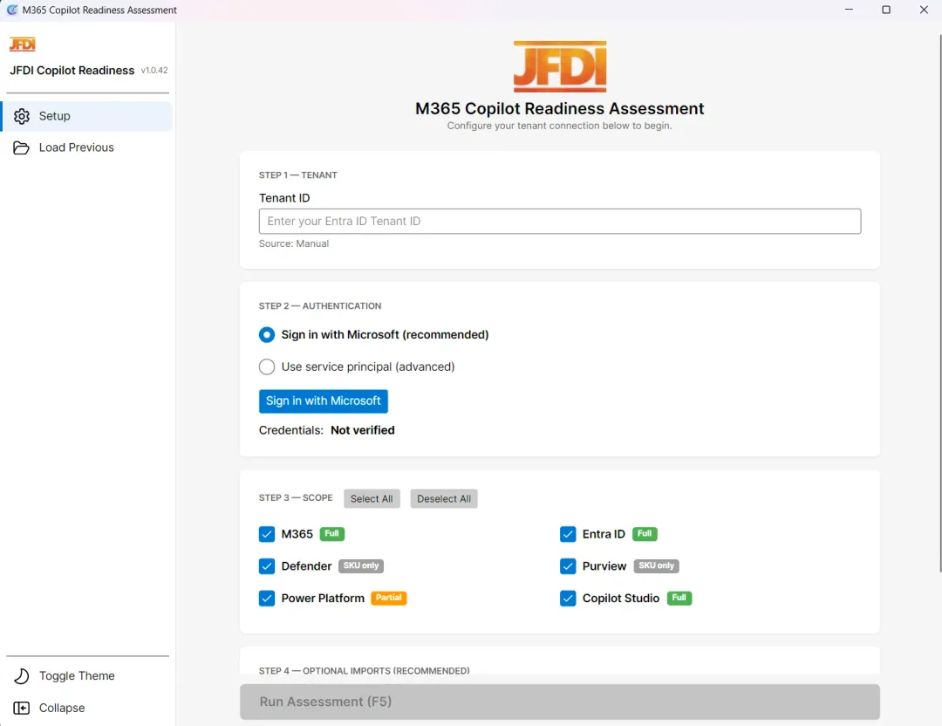Click the Full badge next to M365
Image resolution: width=942 pixels, height=726 pixels.
pyautogui.click(x=331, y=534)
